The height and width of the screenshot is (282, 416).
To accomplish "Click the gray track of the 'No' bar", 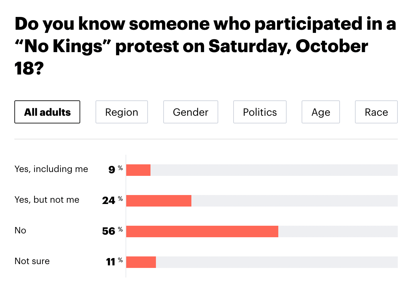I will tap(338, 231).
